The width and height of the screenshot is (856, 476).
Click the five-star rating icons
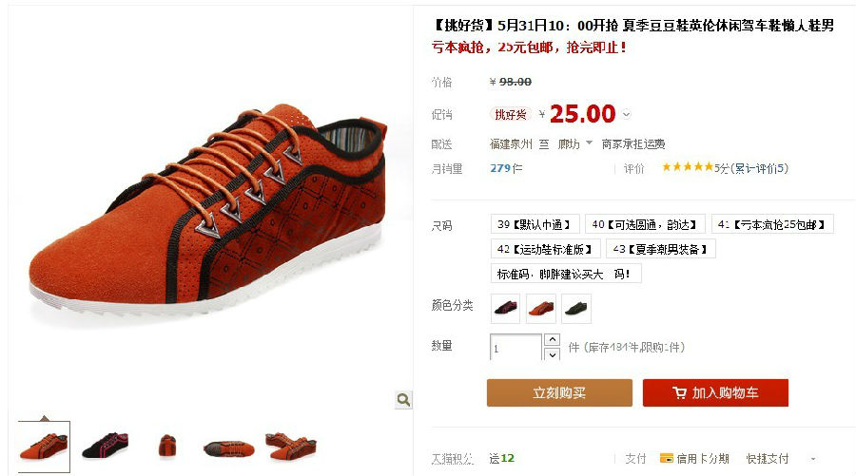[x=688, y=167]
